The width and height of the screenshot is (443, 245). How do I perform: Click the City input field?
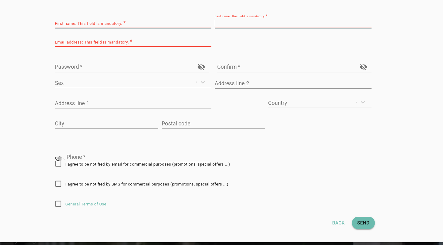tap(106, 124)
